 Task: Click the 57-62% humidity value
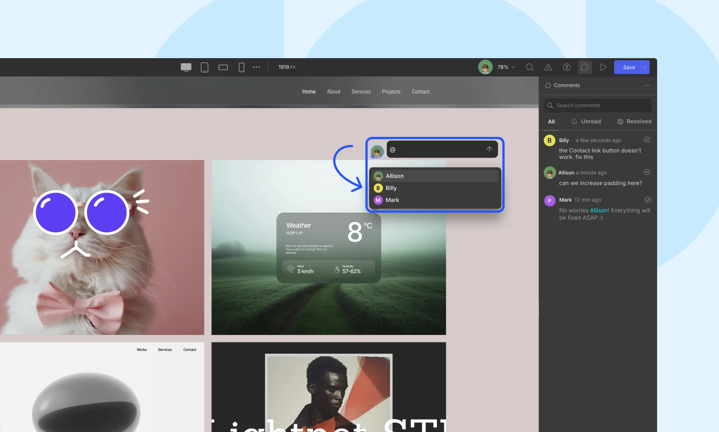[351, 271]
